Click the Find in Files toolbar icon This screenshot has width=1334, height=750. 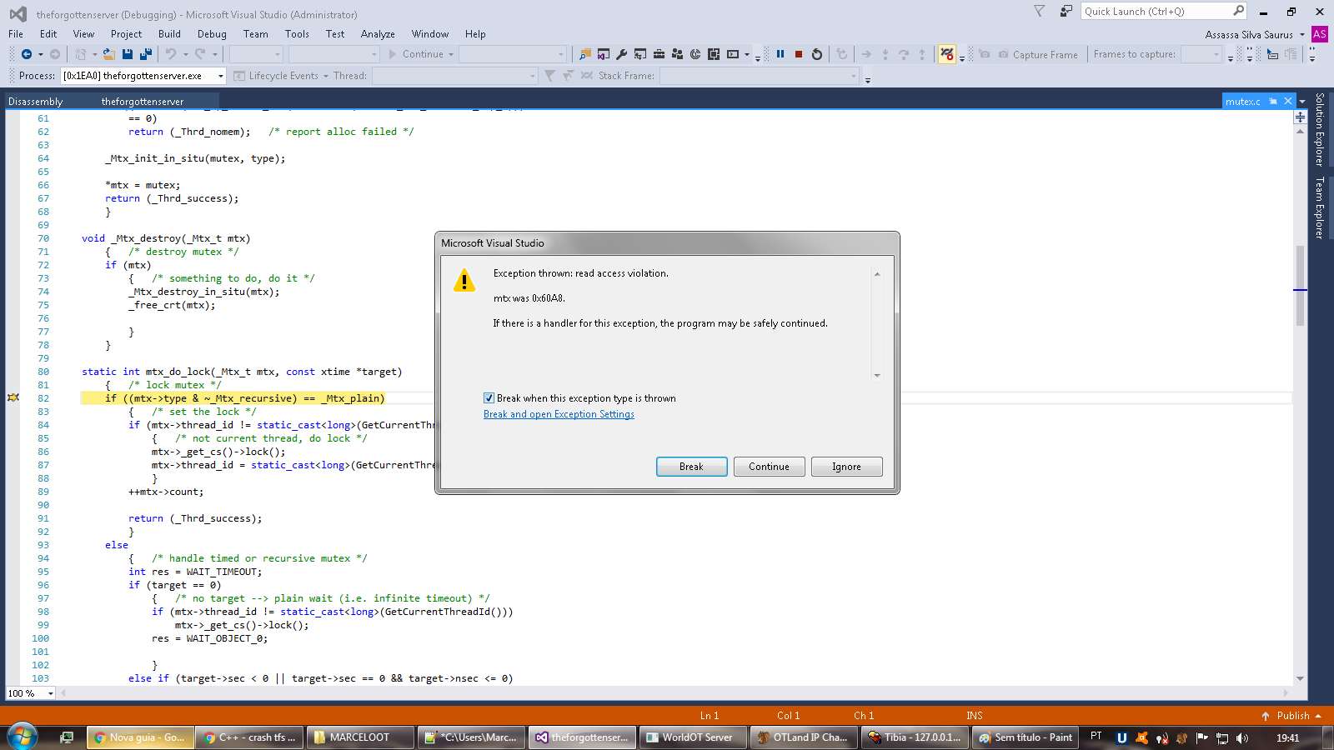584,54
